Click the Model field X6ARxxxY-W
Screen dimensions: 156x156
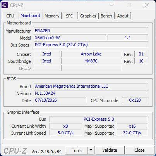coord(70,38)
